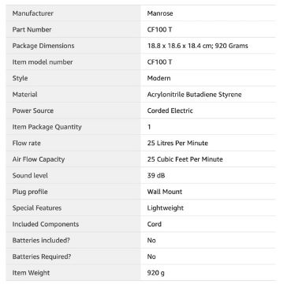291x284 pixels.
Task: Click the Item model number label
Action: click(43, 62)
